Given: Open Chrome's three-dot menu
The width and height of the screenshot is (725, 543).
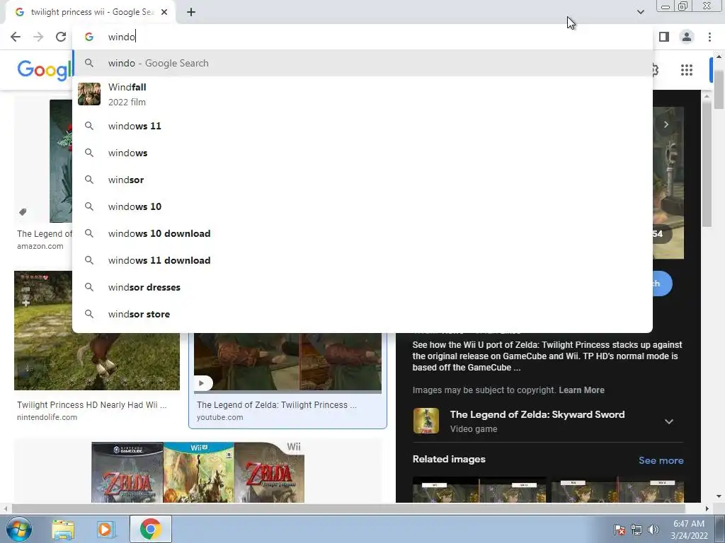Looking at the screenshot, I should [x=709, y=37].
